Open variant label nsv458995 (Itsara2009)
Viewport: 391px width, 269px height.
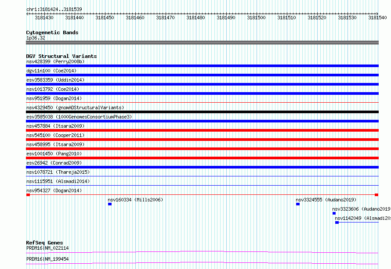click(55, 144)
